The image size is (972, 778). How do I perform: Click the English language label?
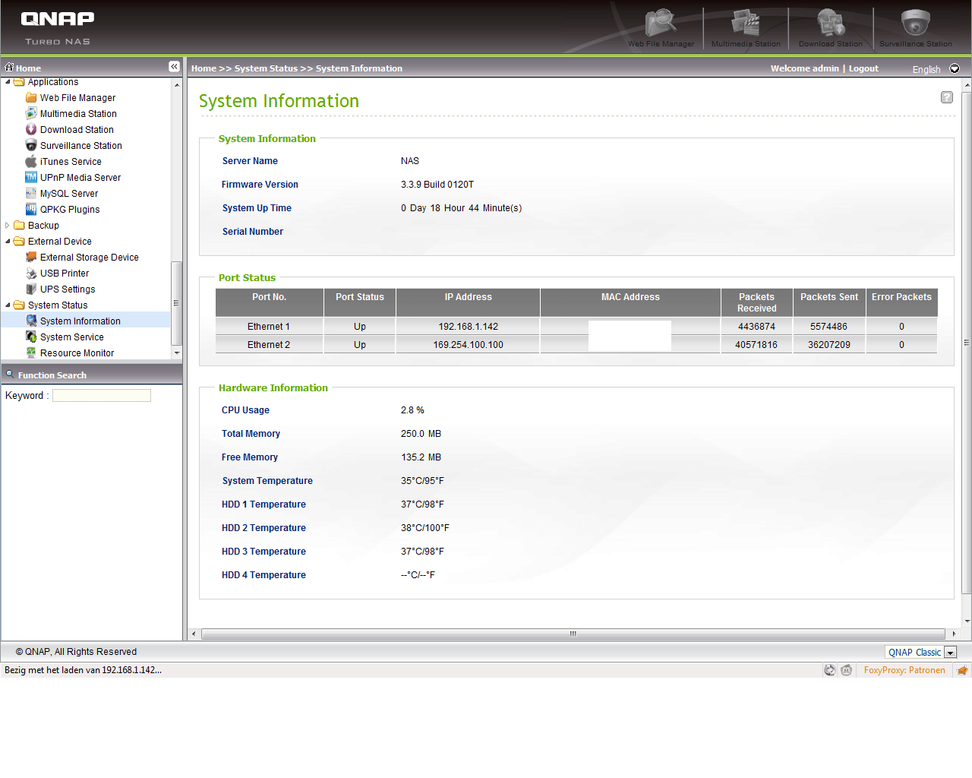[x=926, y=69]
